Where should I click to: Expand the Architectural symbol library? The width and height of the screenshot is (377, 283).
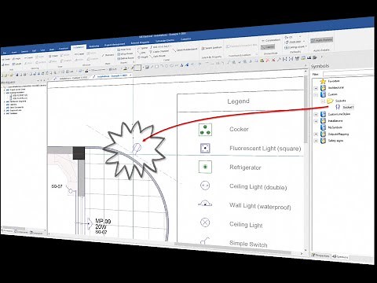[x=316, y=88]
